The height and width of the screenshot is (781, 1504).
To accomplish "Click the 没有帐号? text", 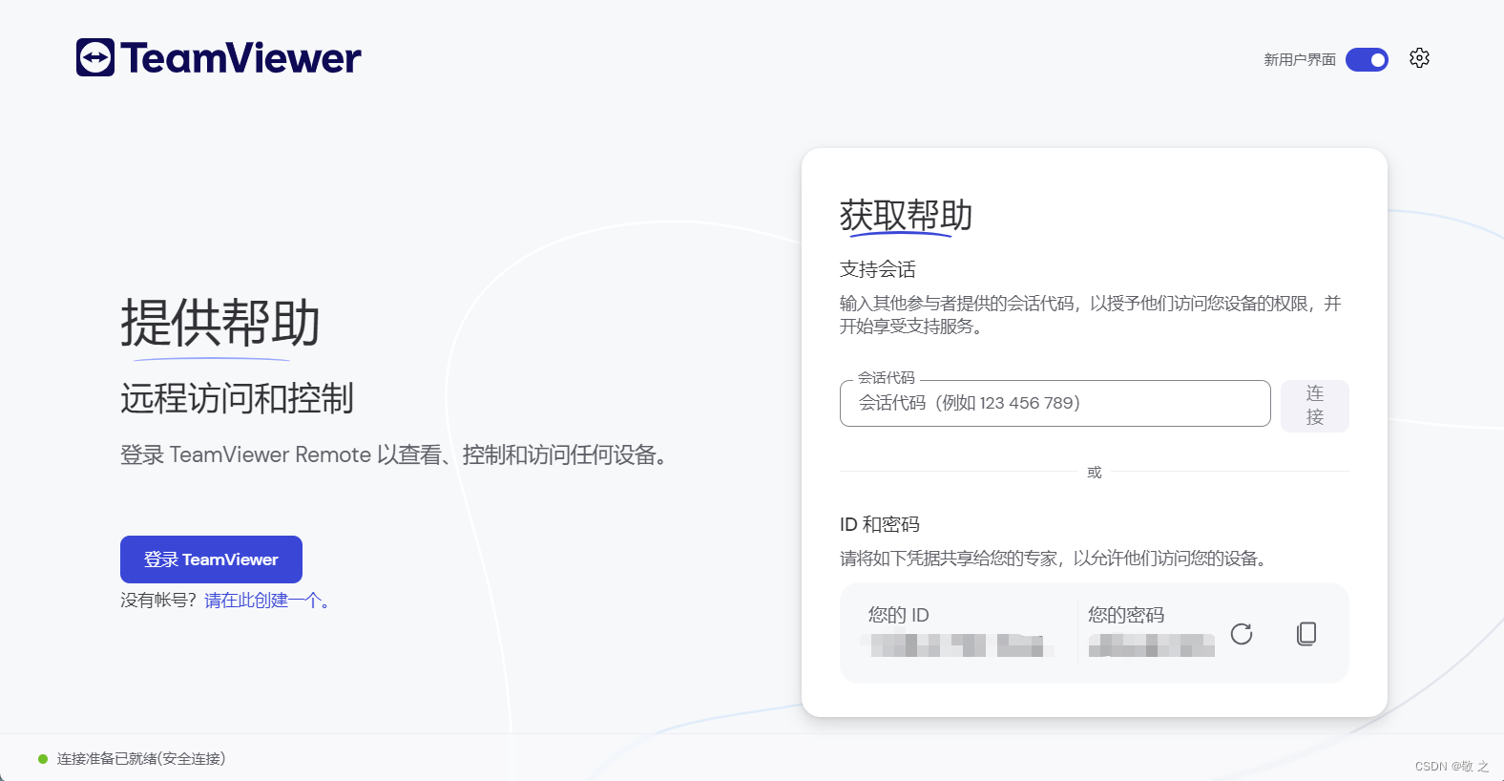I will (158, 601).
